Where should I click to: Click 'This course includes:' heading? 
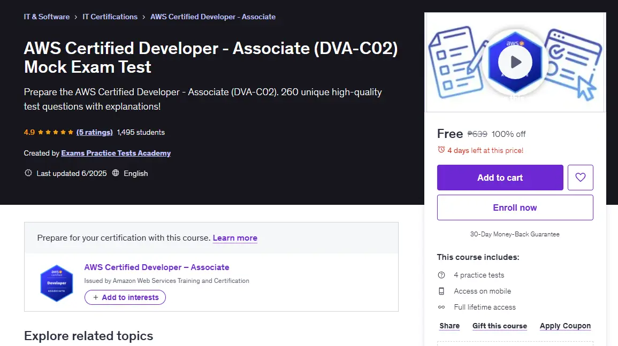[478, 257]
